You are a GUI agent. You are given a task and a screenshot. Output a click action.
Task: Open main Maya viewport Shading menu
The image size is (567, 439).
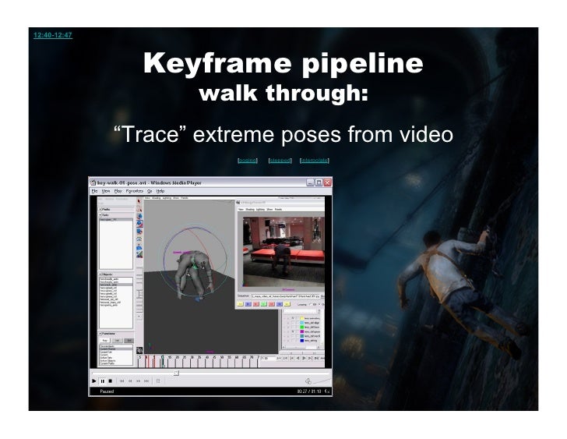(x=157, y=198)
